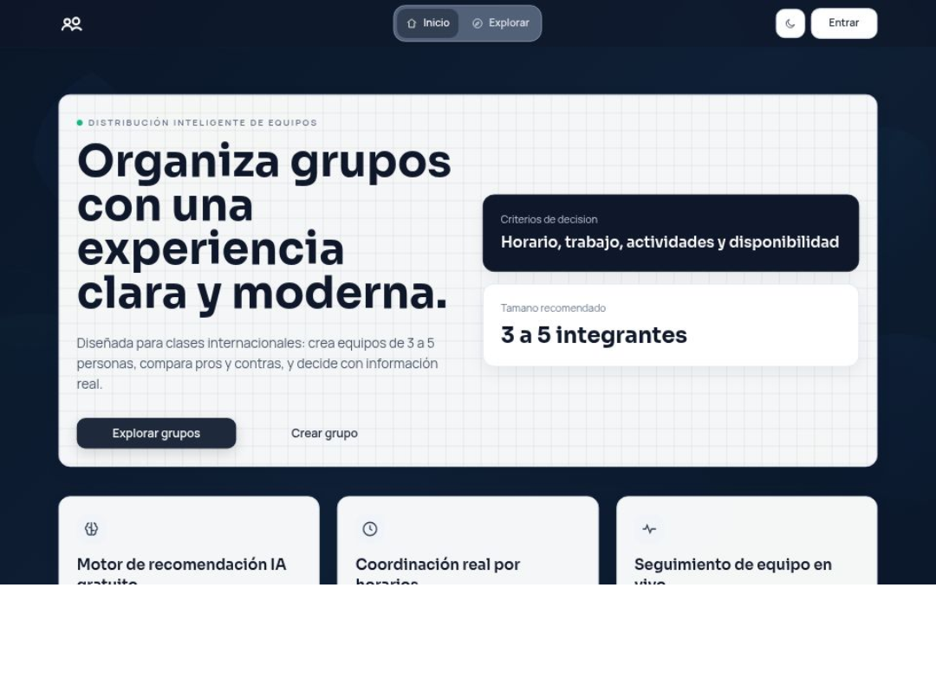Select the Criterios de decision card
The image size is (936, 691).
click(x=670, y=233)
